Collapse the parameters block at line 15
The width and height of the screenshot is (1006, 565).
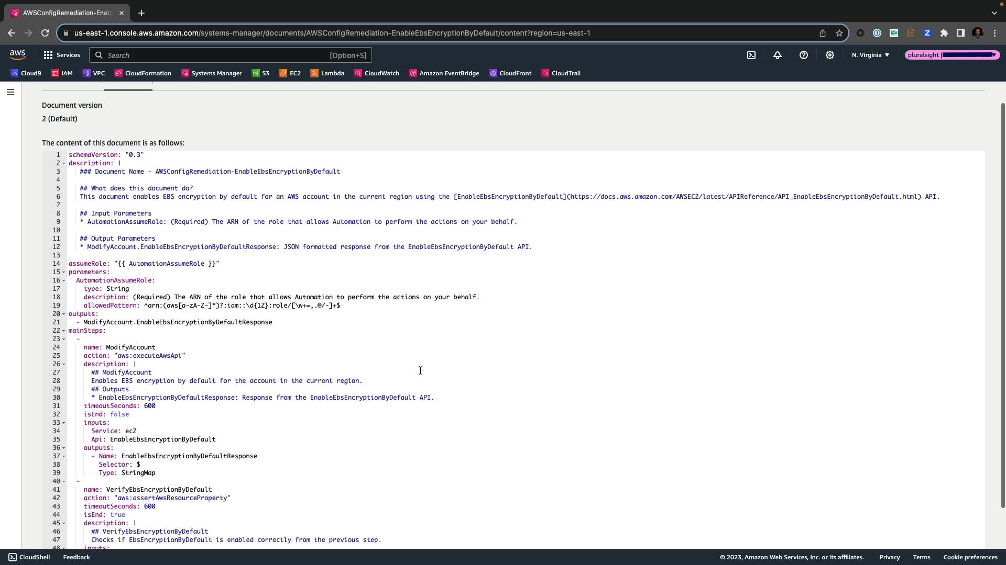[x=64, y=272]
